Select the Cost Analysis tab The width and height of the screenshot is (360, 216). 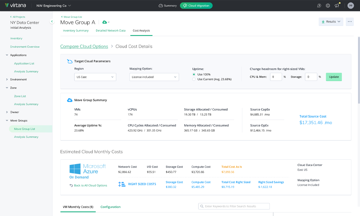[x=141, y=31]
